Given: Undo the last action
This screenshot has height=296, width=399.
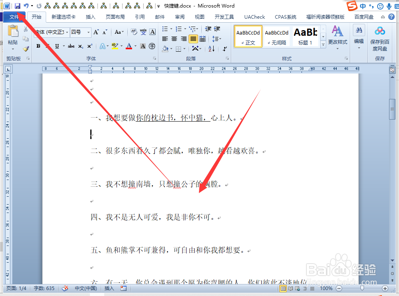Looking at the screenshot, I should 26,6.
